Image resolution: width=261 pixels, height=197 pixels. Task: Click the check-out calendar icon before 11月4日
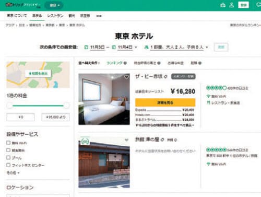pyautogui.click(x=114, y=47)
